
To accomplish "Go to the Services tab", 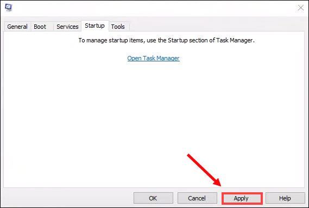I will (67, 27).
